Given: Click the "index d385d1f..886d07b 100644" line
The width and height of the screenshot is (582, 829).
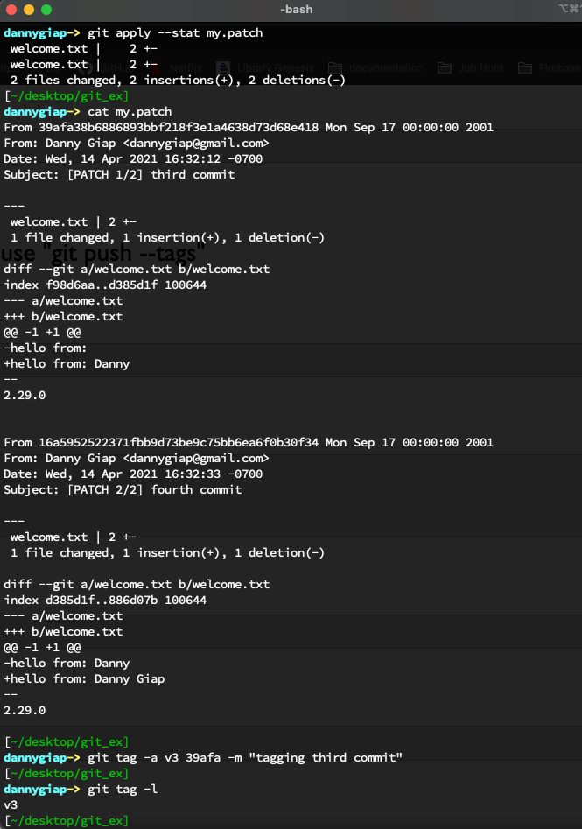Looking at the screenshot, I should pos(105,601).
